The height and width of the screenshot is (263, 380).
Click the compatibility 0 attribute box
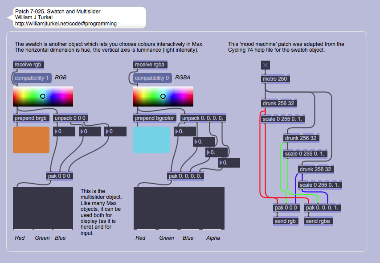coord(152,78)
